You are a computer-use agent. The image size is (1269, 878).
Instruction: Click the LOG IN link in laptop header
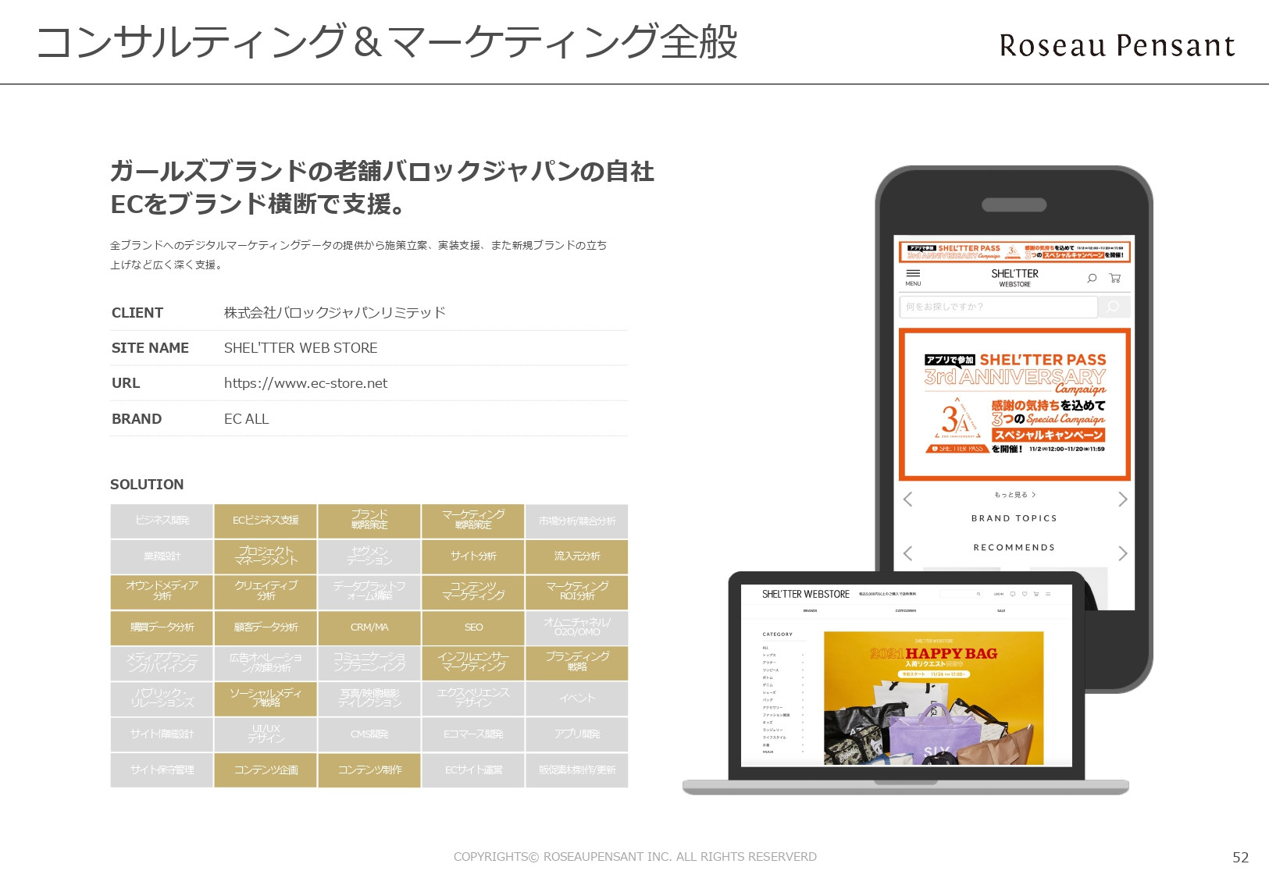click(x=998, y=593)
